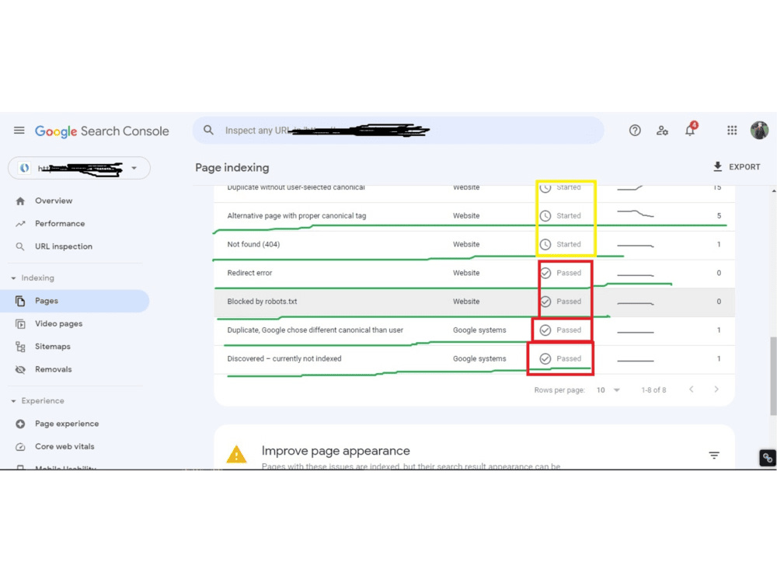Click the page's vertical scrollbar
The height and width of the screenshot is (583, 777).
[x=773, y=375]
